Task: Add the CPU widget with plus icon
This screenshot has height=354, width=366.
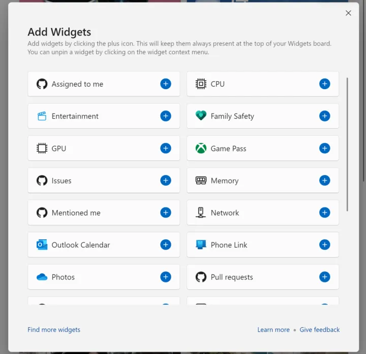Action: pos(325,84)
